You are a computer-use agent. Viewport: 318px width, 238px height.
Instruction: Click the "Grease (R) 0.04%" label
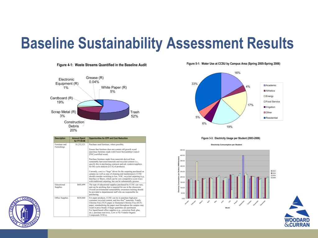coord(94,80)
